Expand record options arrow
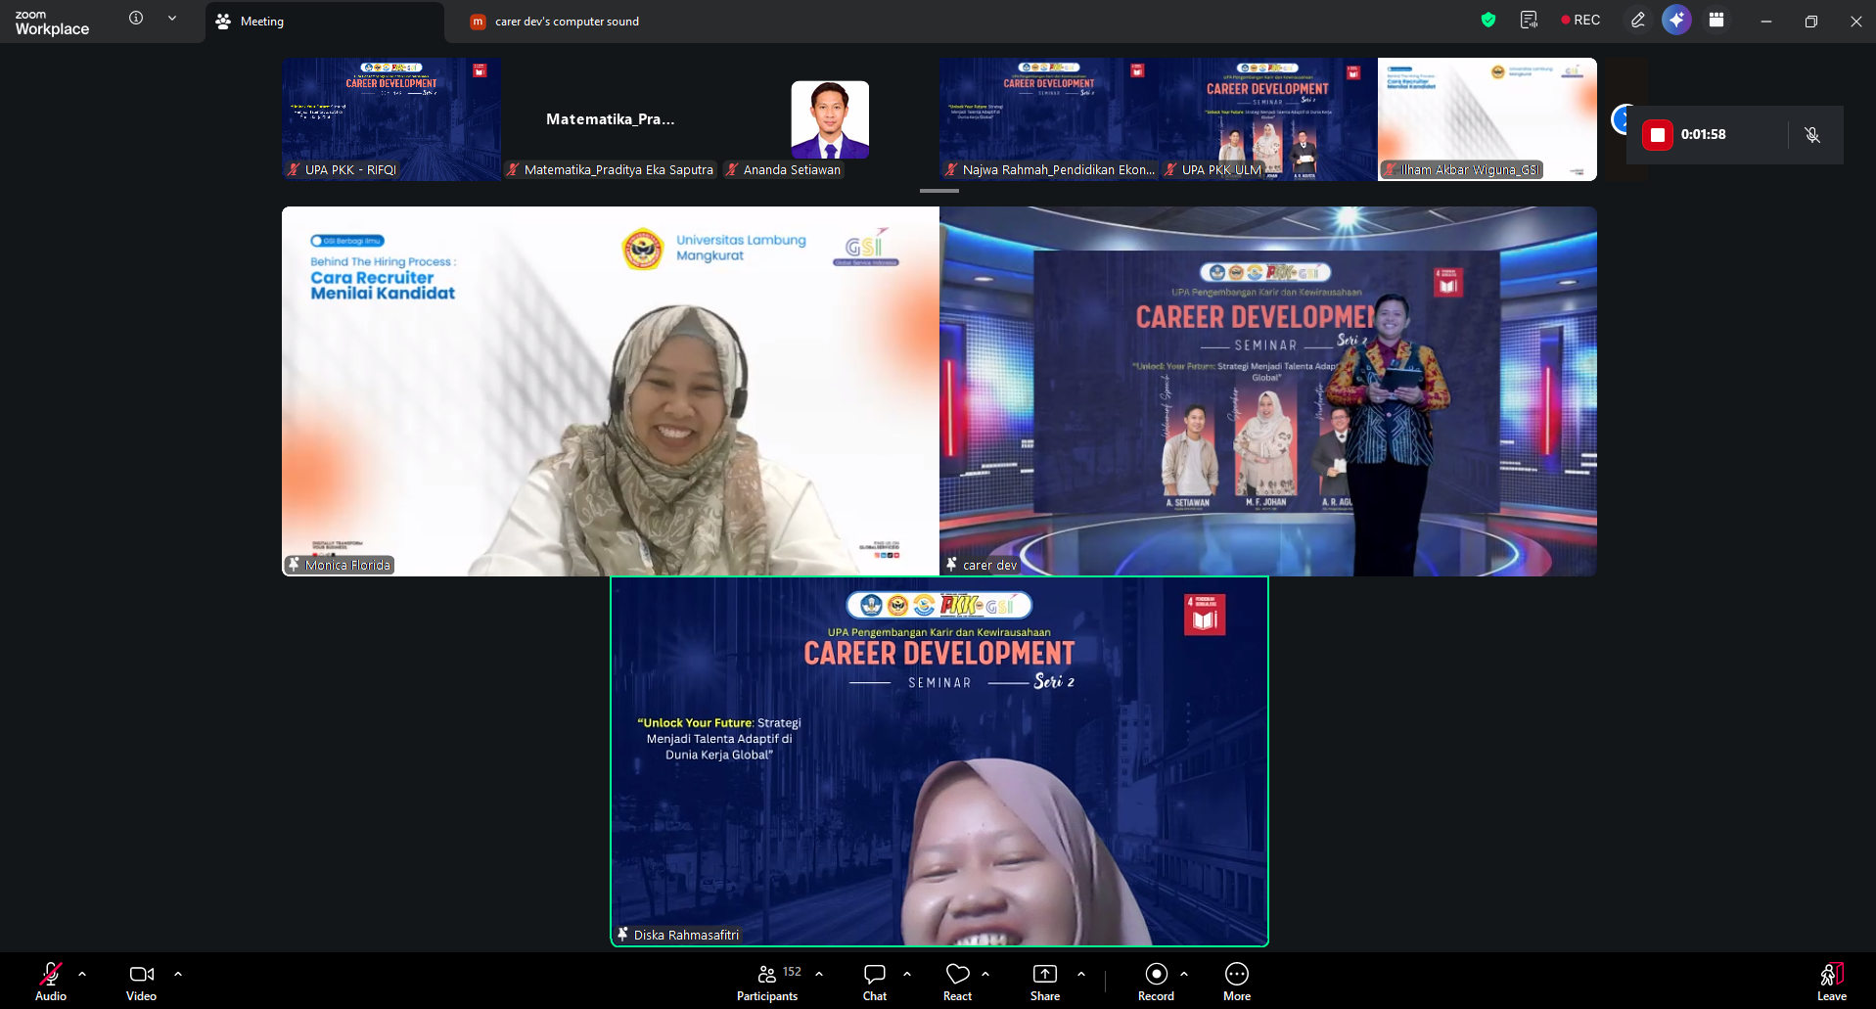1876x1009 pixels. point(1184,974)
